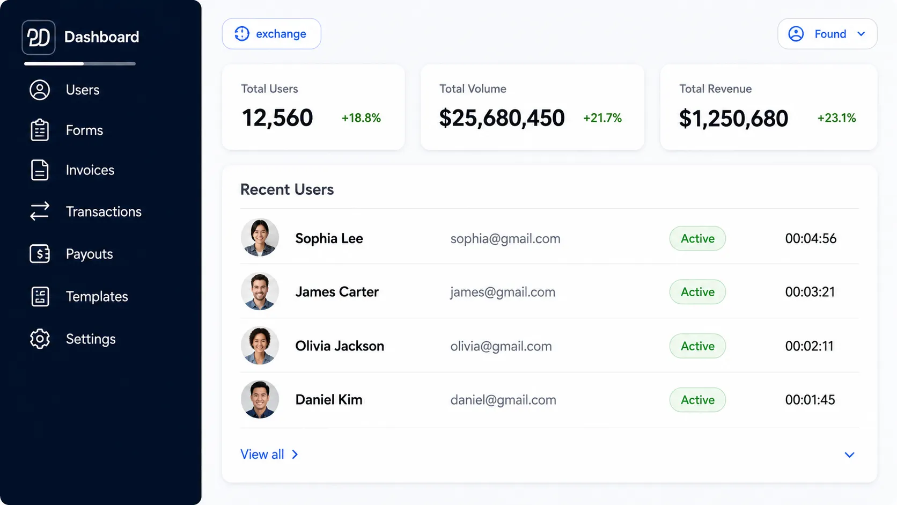Click the Transactions arrows icon
The width and height of the screenshot is (897, 505).
40,211
